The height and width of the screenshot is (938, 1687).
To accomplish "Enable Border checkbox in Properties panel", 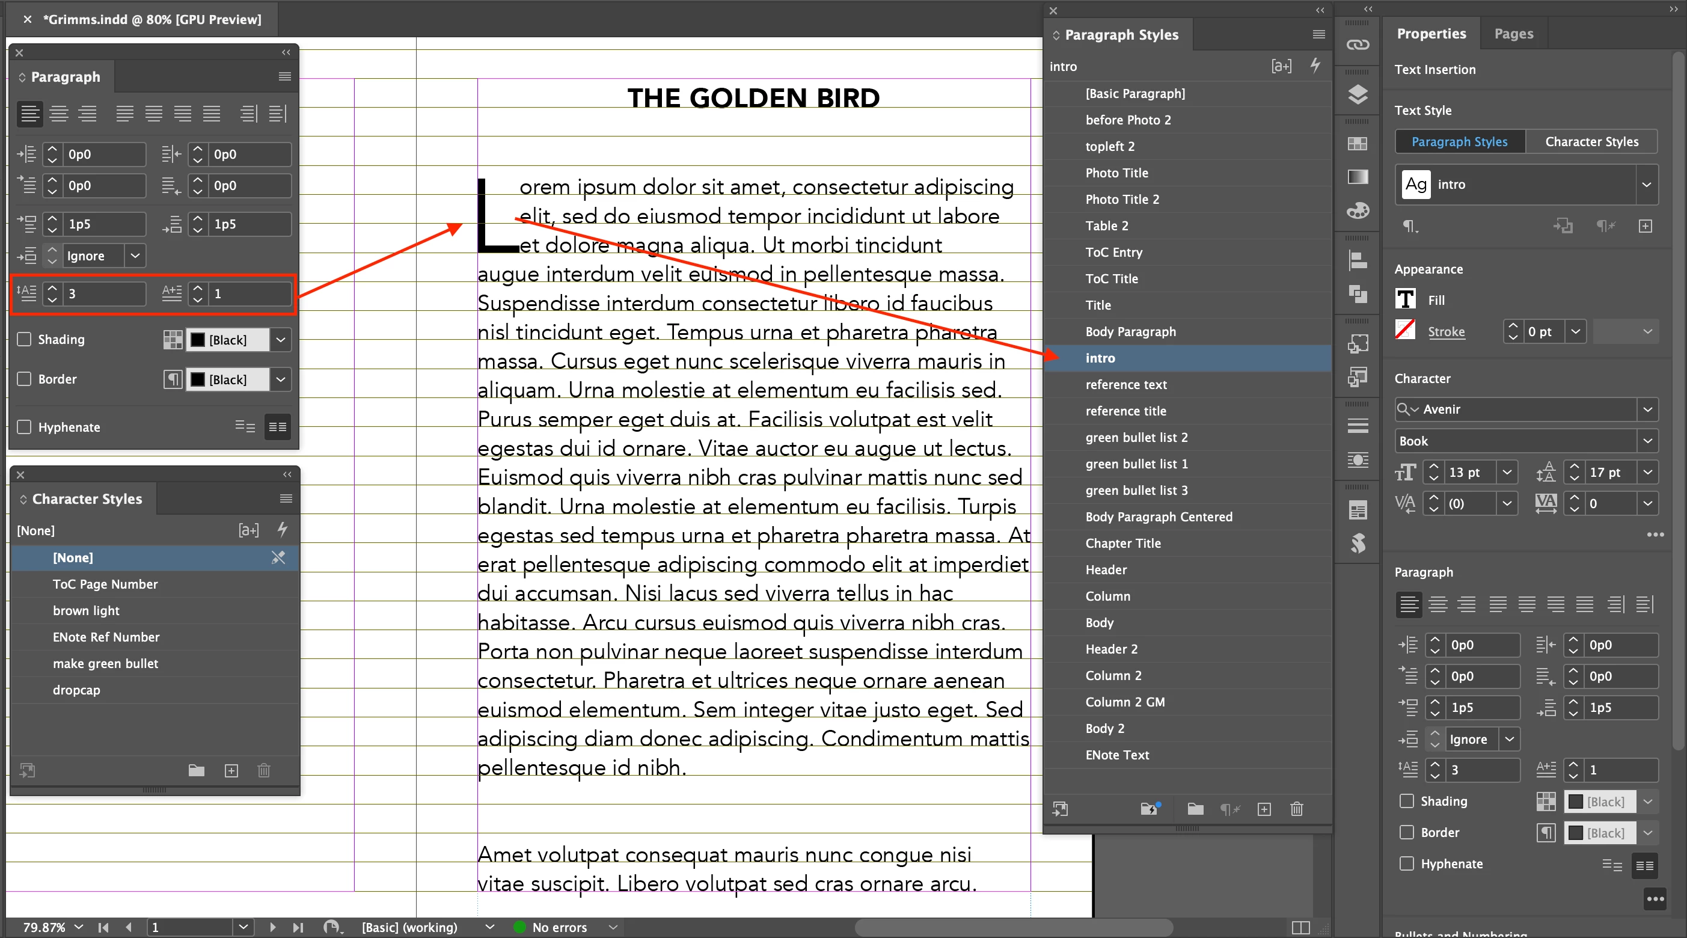I will point(1406,833).
